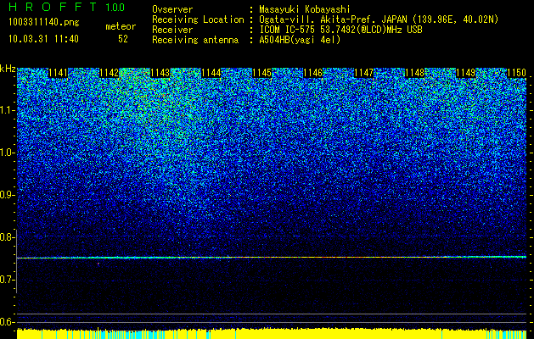Click the 1.1 frequency axis label

(6, 110)
